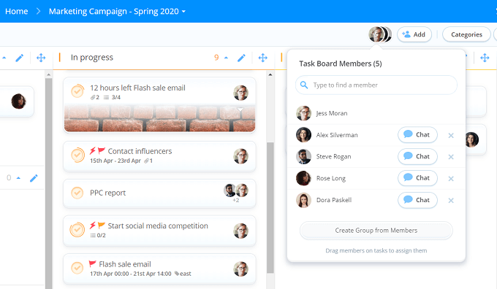Click pencil icon of the leftmost column
The width and height of the screenshot is (497, 289).
pyautogui.click(x=19, y=58)
